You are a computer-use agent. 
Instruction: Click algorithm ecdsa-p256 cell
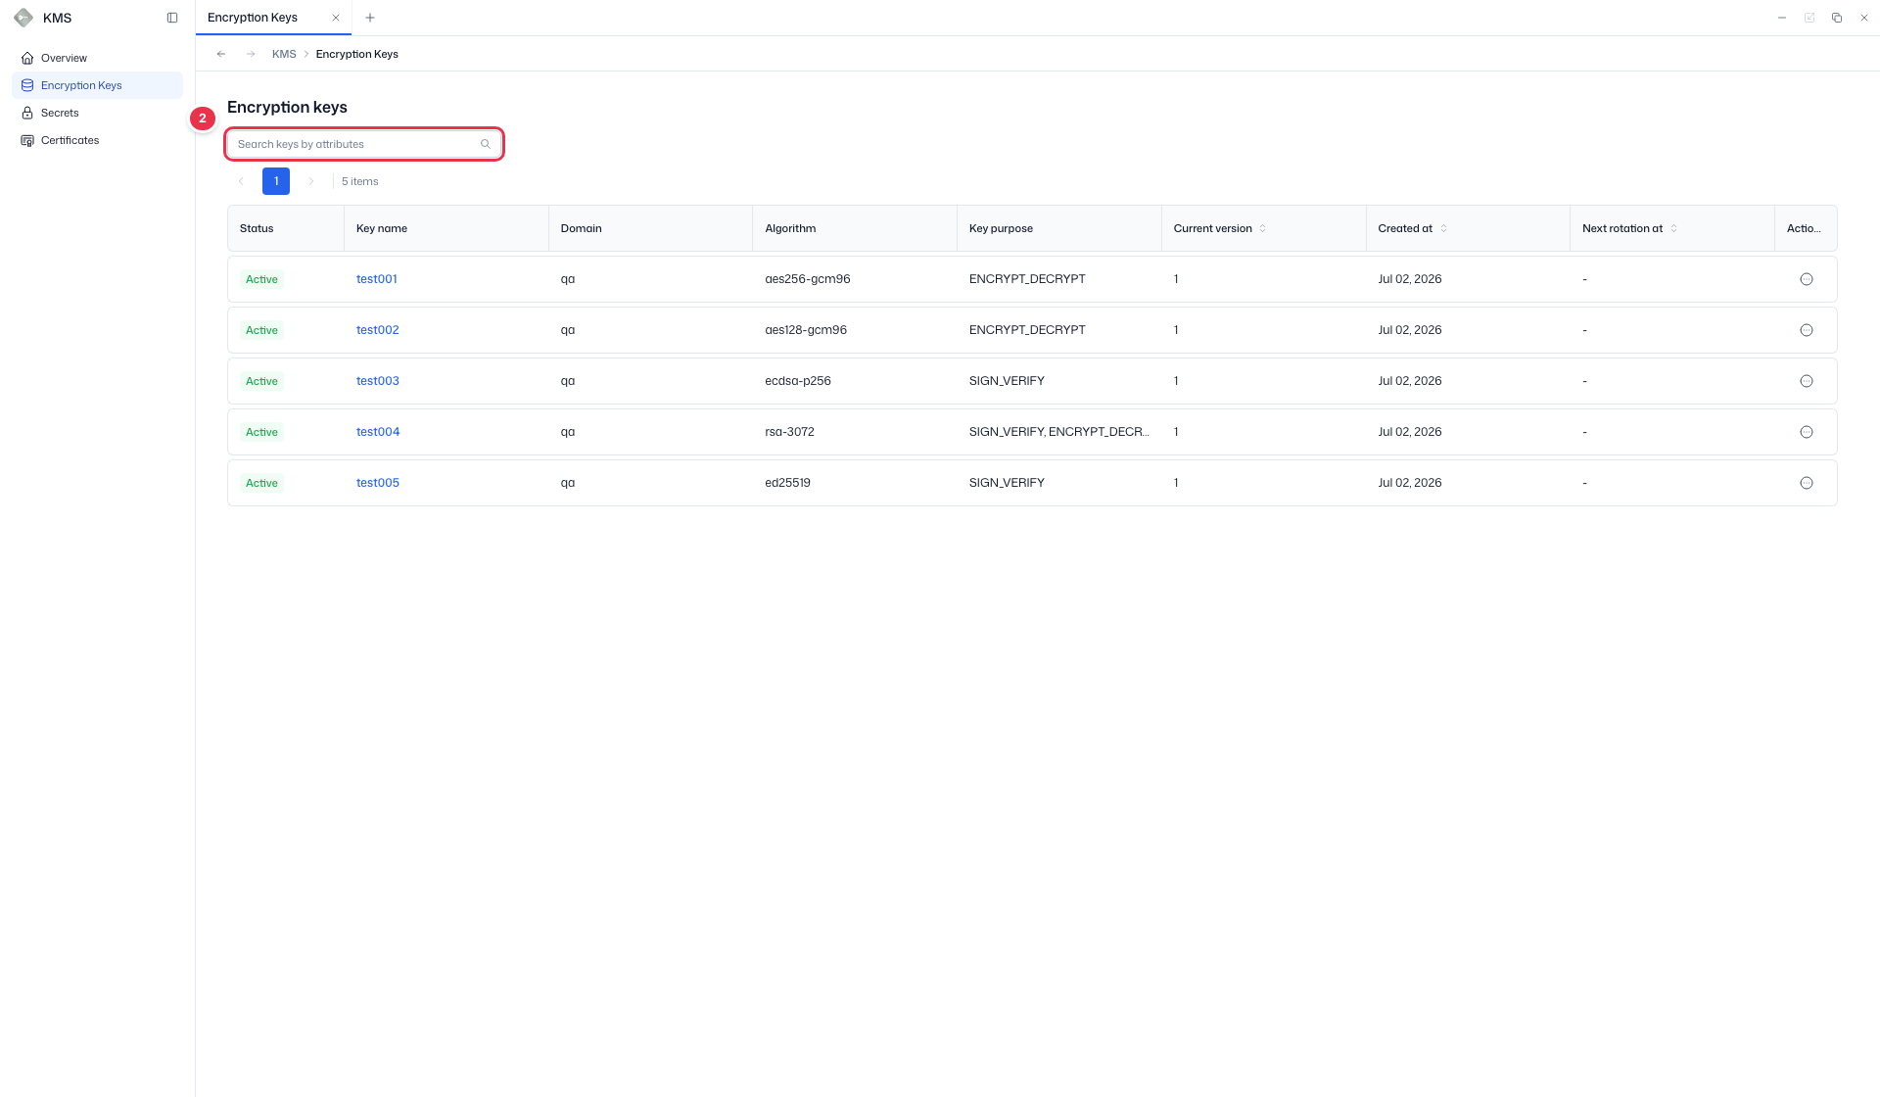tap(798, 381)
